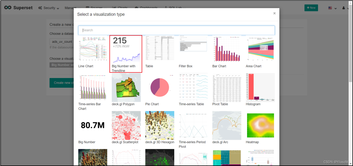The width and height of the screenshot is (353, 166).
Task: Select the deck.gl 3D Hexagon thumbnail
Action: [160, 125]
